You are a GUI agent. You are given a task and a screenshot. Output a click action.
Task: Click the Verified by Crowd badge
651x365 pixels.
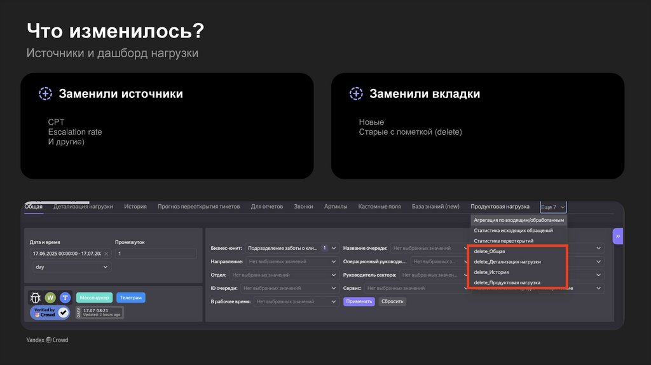click(x=50, y=312)
